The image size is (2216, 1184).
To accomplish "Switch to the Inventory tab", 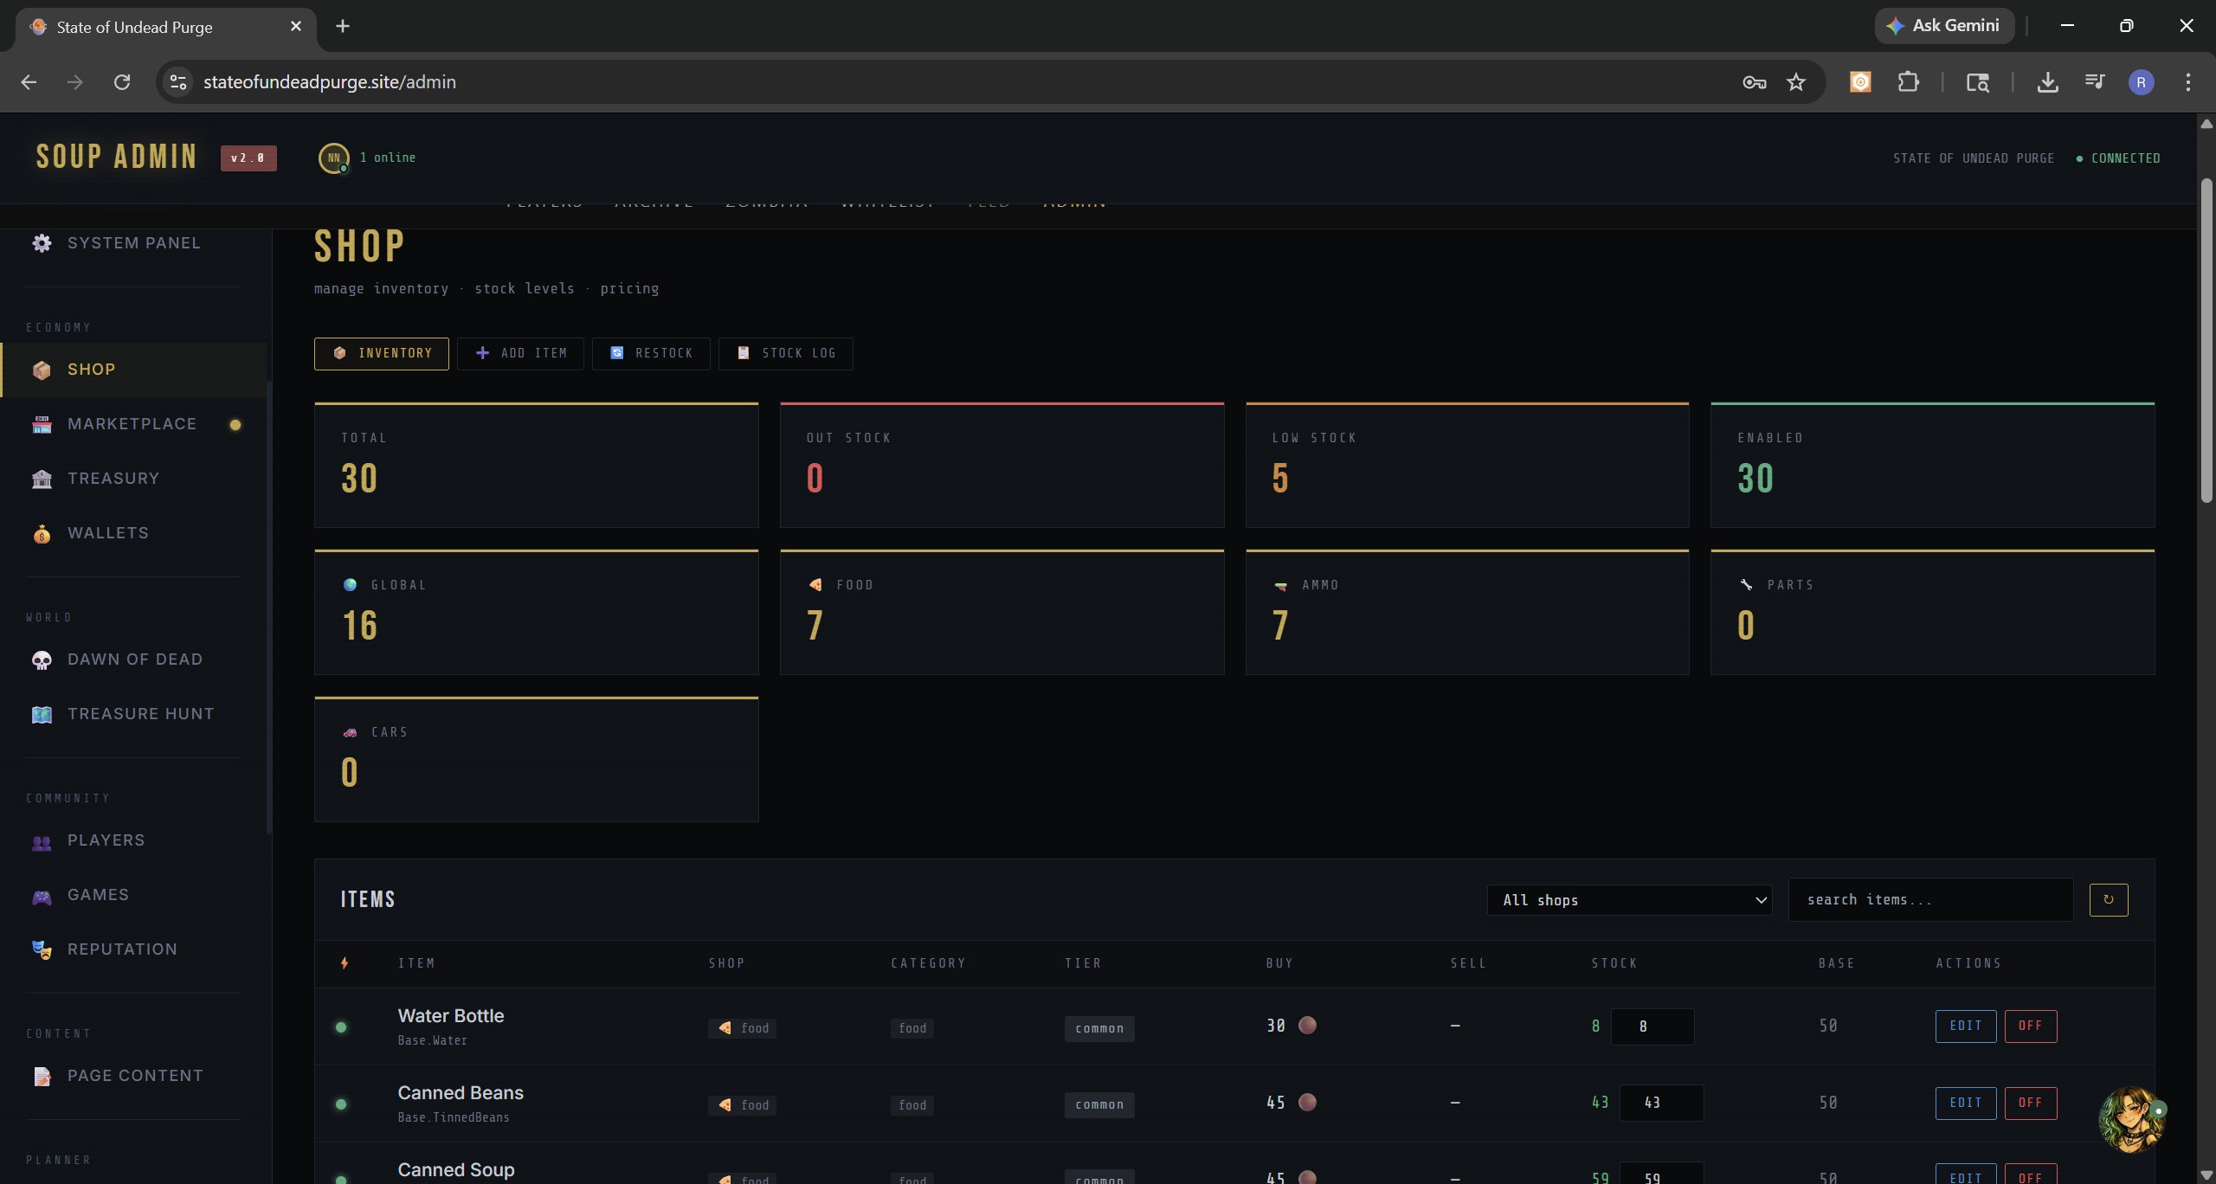I will (382, 354).
